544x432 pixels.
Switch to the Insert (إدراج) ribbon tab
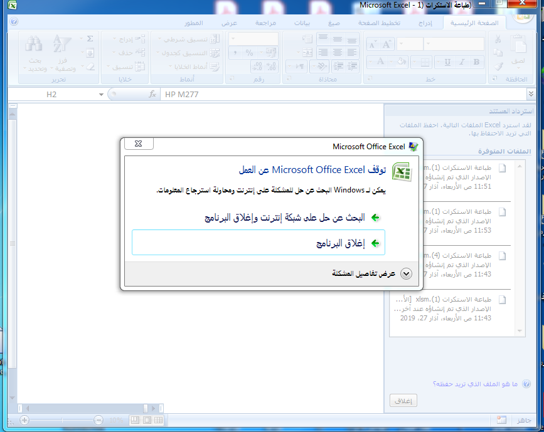click(425, 23)
